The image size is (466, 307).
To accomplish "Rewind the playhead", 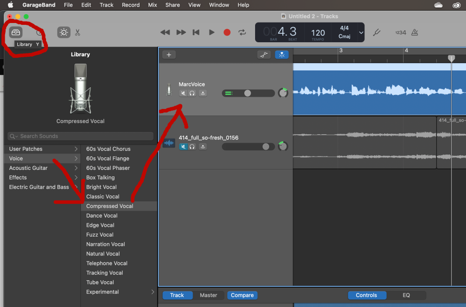I will click(x=165, y=32).
